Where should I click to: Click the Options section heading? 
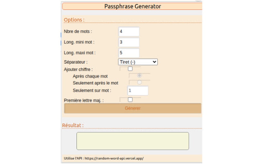(73, 20)
